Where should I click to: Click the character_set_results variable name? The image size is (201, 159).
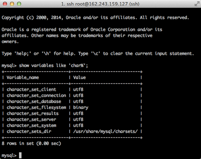coord(33,114)
